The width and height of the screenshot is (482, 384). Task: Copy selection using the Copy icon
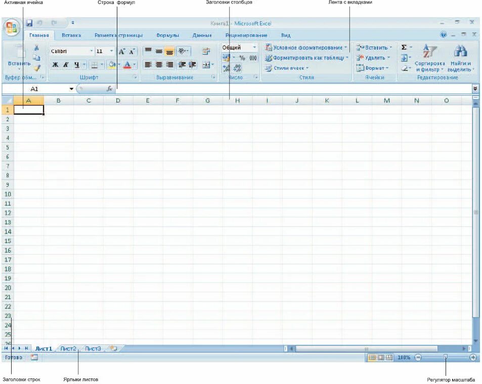point(36,58)
